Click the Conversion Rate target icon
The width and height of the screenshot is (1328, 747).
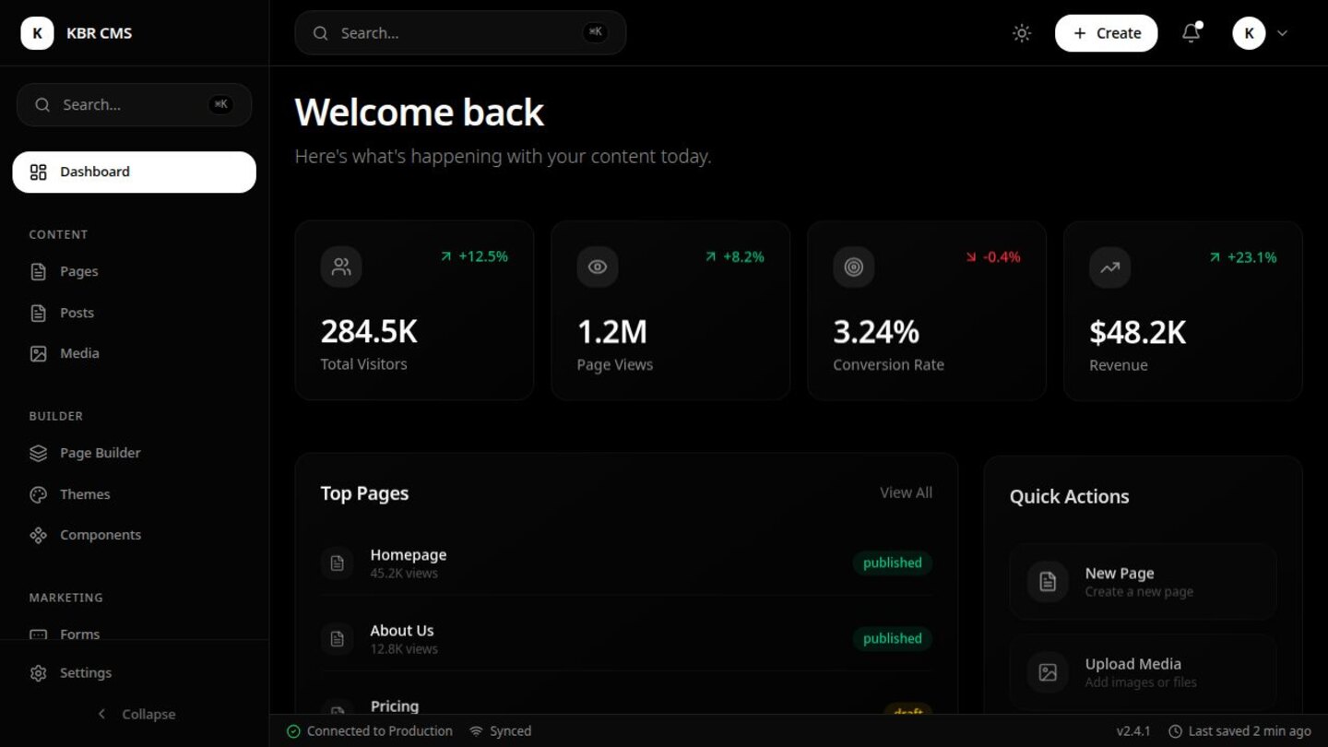(854, 267)
